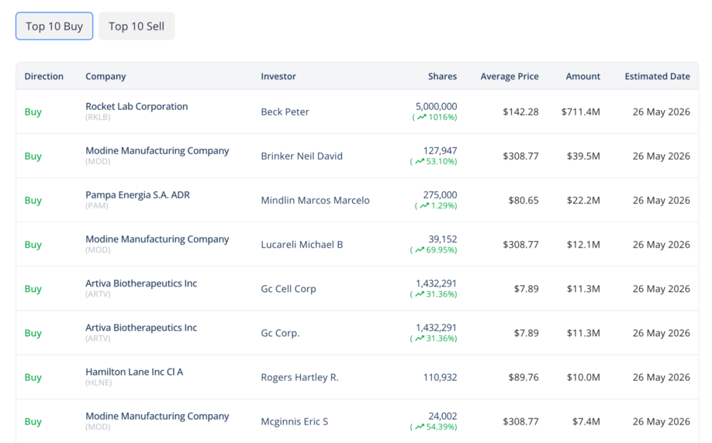This screenshot has width=712, height=443.
Task: Click the Average Price column header
Action: coord(510,76)
